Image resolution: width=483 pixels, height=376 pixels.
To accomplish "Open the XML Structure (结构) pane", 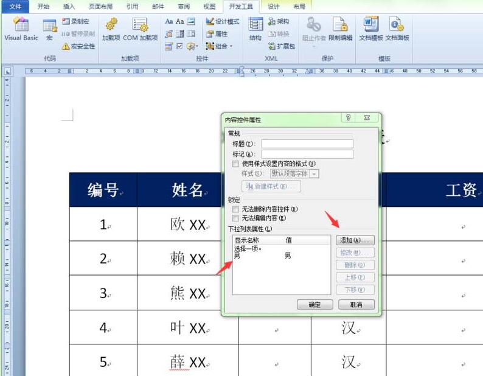I will coord(255,29).
